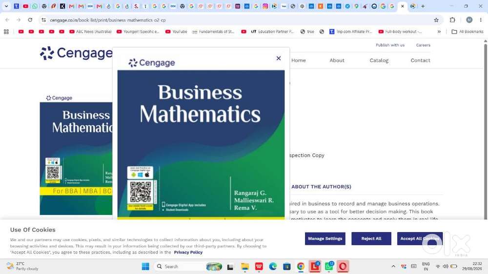
Task: Open File Explorer from the taskbar
Action: pyautogui.click(x=245, y=267)
